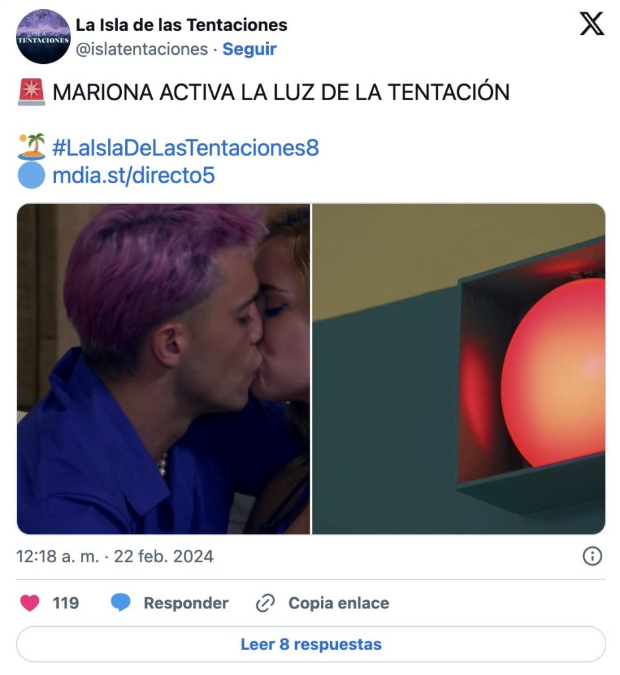Click Copia enlace text

tap(339, 603)
